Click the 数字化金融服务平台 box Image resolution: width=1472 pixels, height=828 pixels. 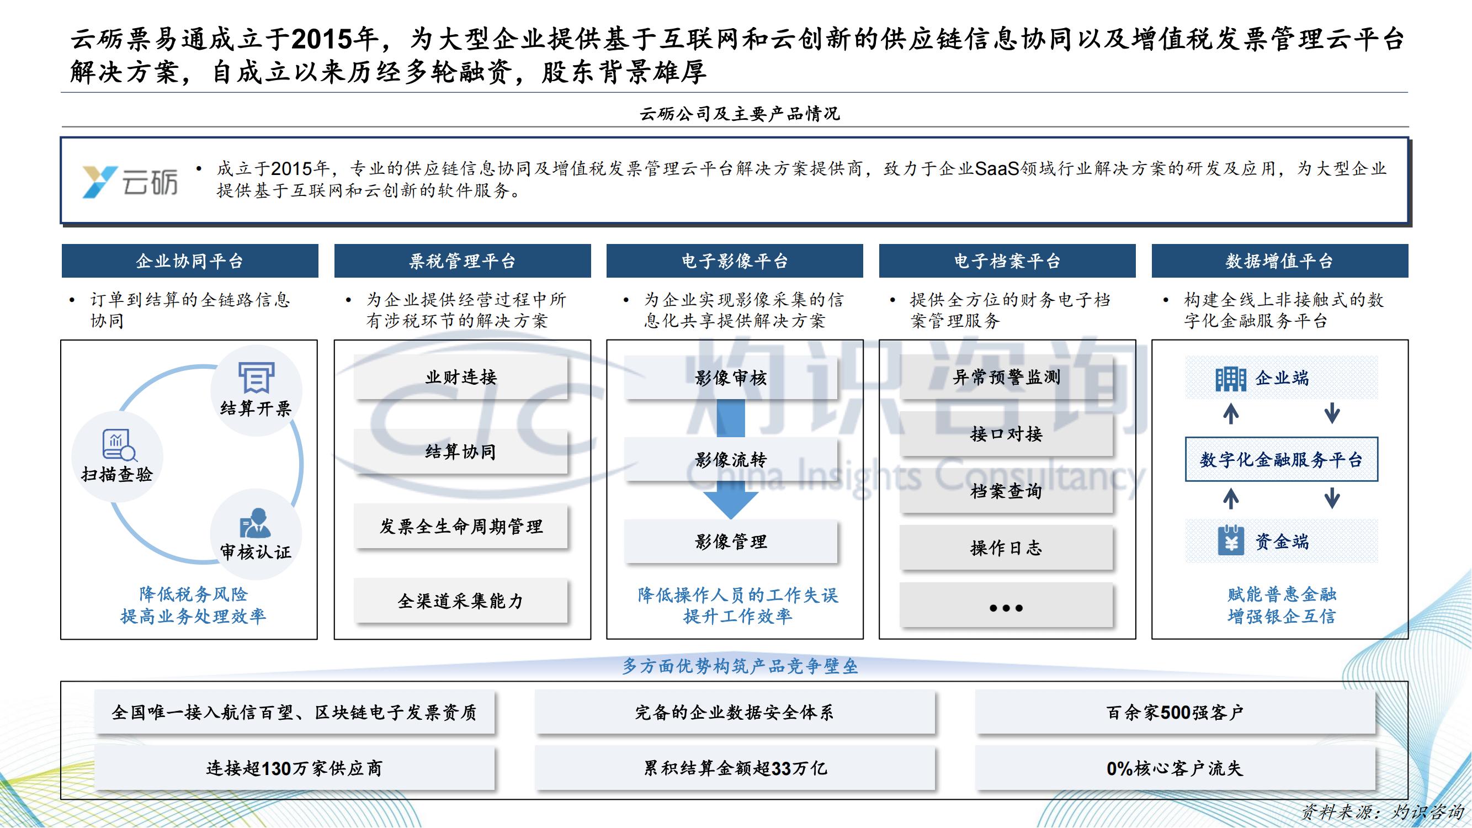[x=1281, y=459]
